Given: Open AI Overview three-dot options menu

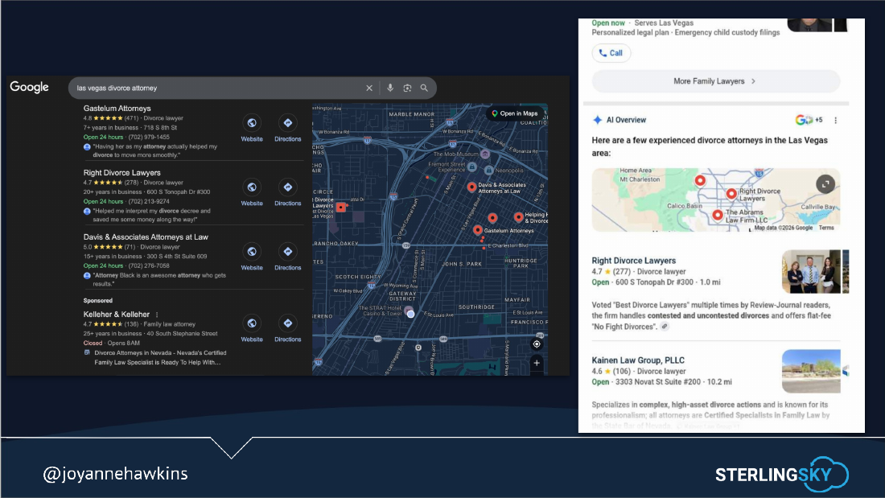Looking at the screenshot, I should [835, 120].
